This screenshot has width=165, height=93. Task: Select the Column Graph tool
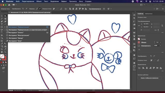point(5,47)
